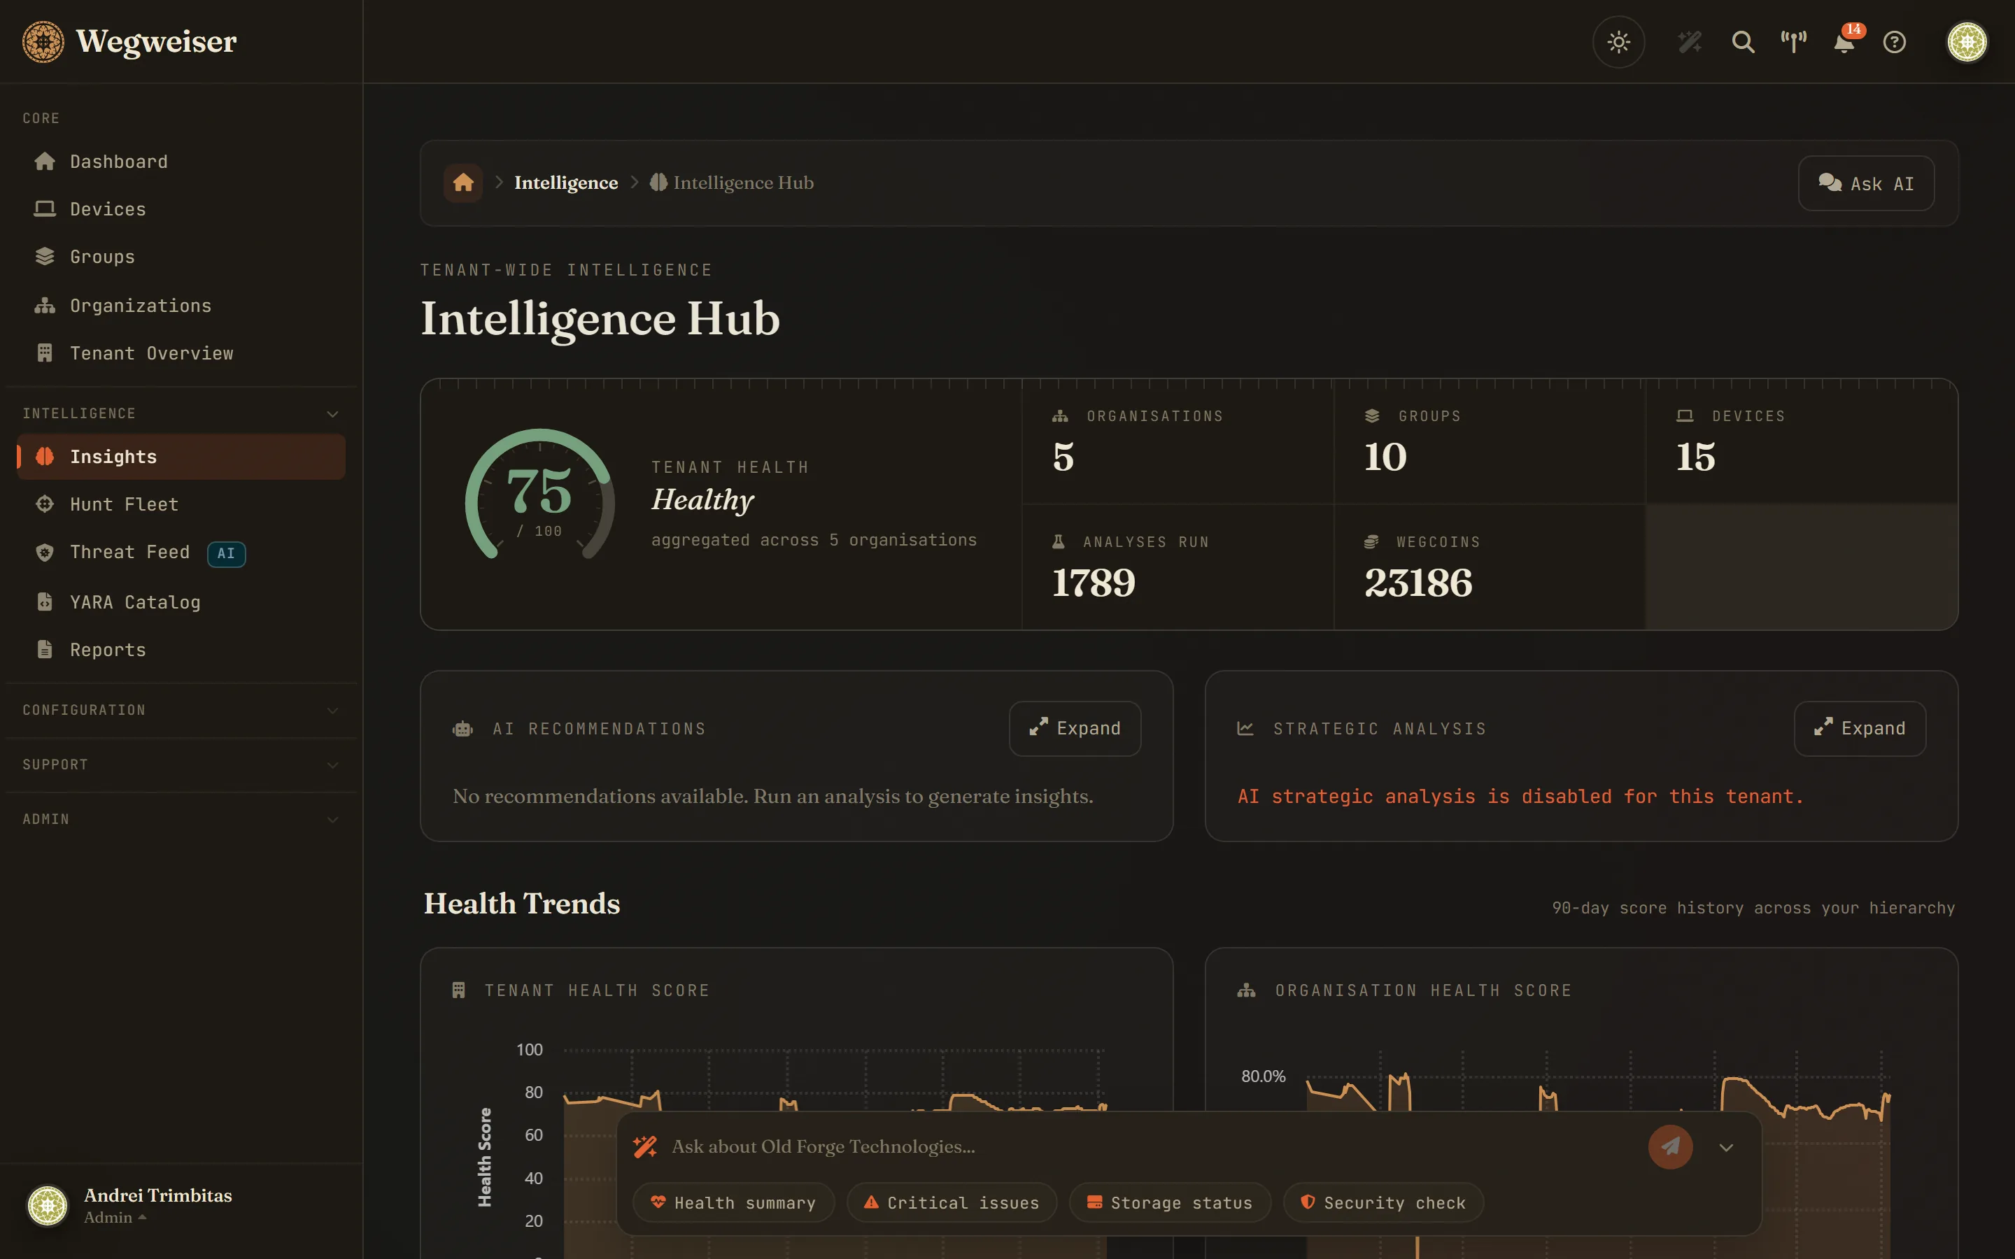Image resolution: width=2015 pixels, height=1259 pixels.
Task: Collapse the AI prompt bar chevron
Action: pyautogui.click(x=1727, y=1147)
